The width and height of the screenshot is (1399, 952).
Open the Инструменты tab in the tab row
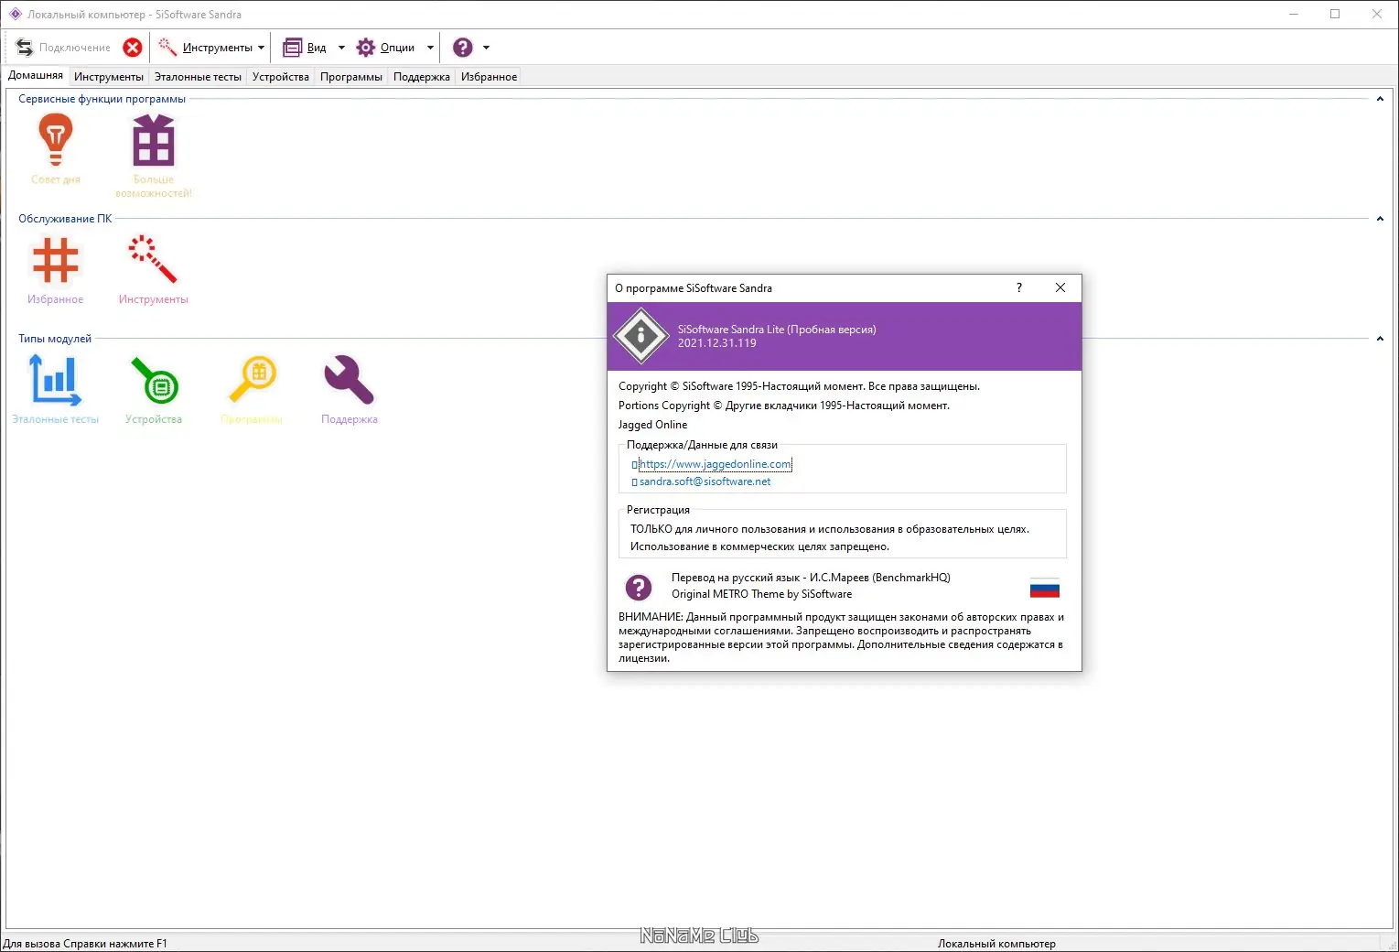(x=109, y=77)
